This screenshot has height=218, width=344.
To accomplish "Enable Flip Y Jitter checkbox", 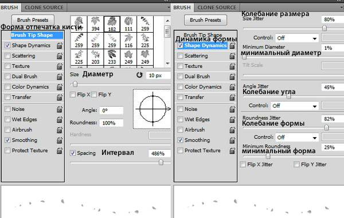I will tap(296, 165).
